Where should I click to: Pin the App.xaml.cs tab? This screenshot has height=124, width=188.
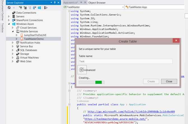pos(81,3)
